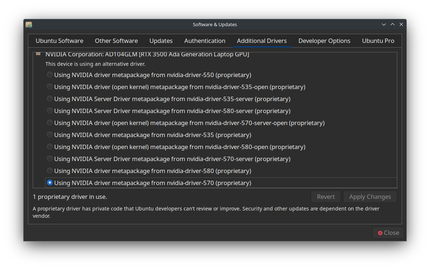Maximize the Software & Updates window
The image size is (430, 269).
point(393,24)
